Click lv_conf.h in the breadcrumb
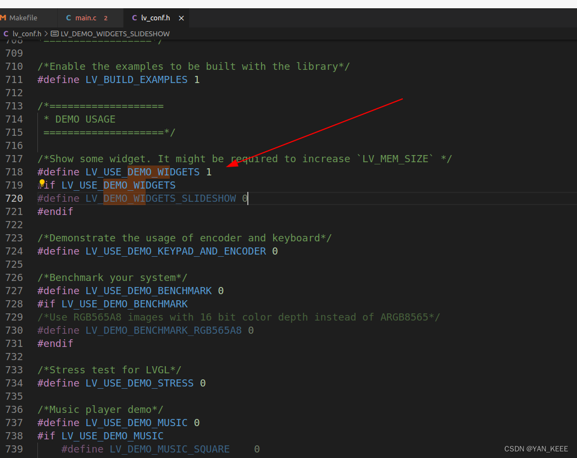The height and width of the screenshot is (458, 577). click(27, 34)
